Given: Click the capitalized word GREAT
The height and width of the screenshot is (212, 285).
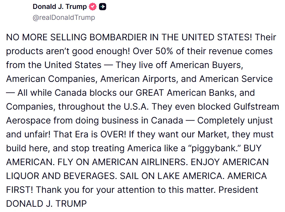Looking at the screenshot, I should pos(150,92).
